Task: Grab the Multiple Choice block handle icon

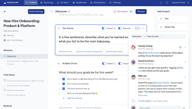Action: coord(59,63)
